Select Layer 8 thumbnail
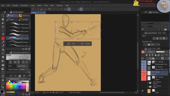 click(149, 73)
